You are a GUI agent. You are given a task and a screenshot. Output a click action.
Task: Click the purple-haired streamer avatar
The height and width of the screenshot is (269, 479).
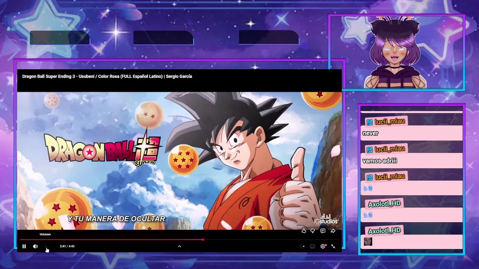point(395,52)
